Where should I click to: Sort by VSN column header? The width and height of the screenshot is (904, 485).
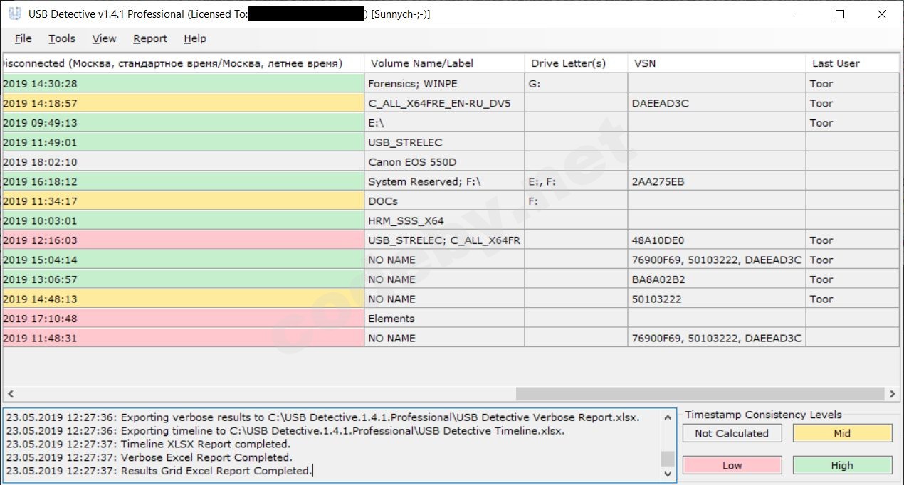point(717,63)
